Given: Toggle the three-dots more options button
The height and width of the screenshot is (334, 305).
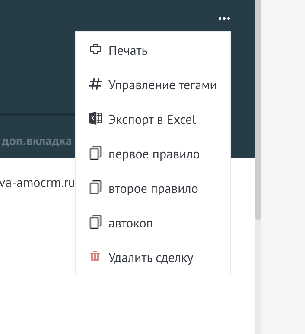Looking at the screenshot, I should (x=224, y=19).
